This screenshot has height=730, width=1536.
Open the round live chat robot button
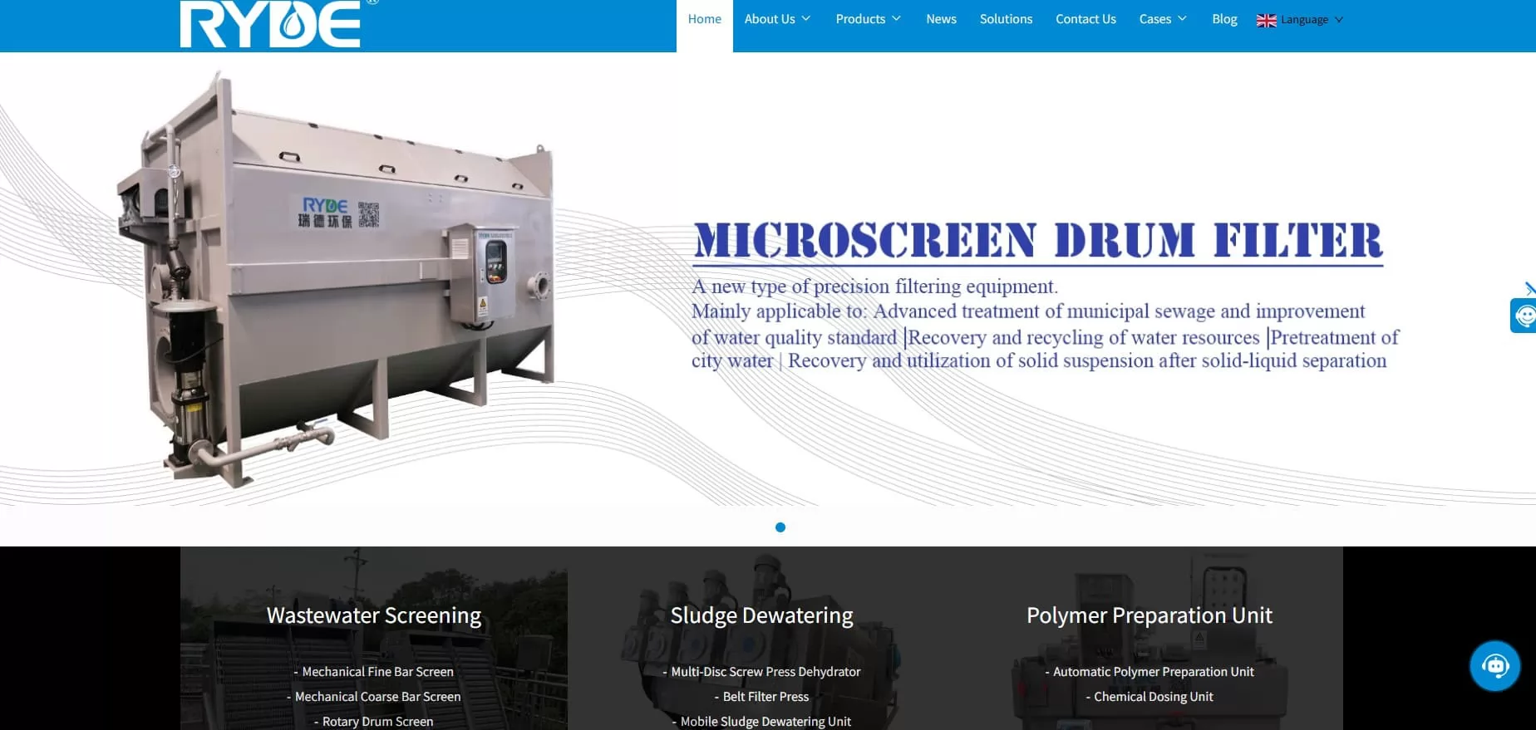coord(1494,665)
